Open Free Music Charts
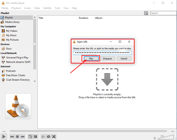177x140 pixels. pos(16,75)
